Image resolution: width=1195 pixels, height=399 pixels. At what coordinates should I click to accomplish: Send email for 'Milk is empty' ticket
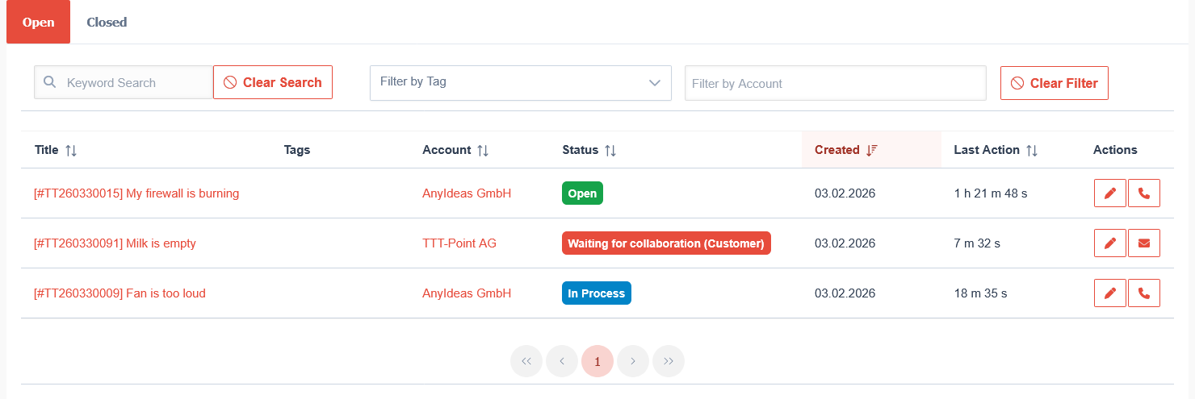1143,243
